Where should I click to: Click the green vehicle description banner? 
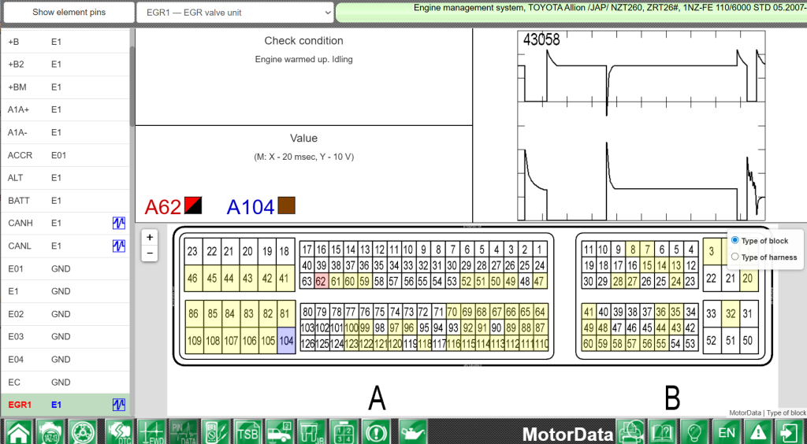pyautogui.click(x=571, y=13)
